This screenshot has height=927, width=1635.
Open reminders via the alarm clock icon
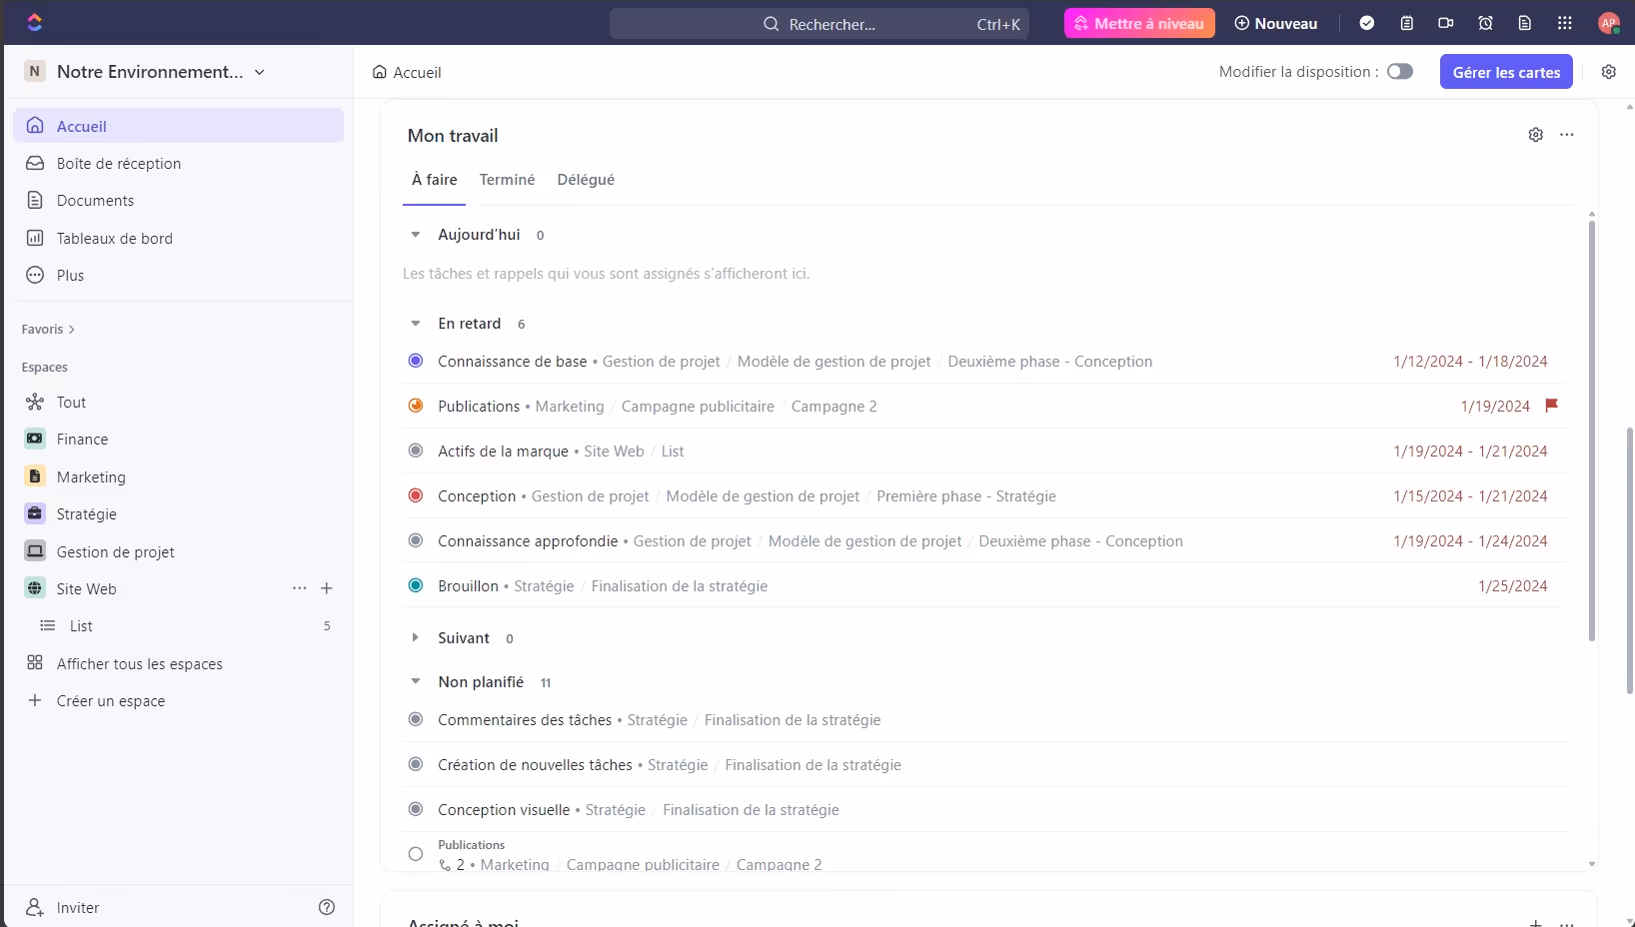point(1484,22)
